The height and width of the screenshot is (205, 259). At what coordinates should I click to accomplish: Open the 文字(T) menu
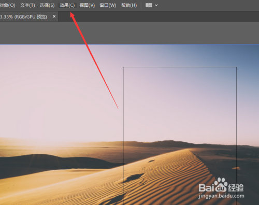27,5
